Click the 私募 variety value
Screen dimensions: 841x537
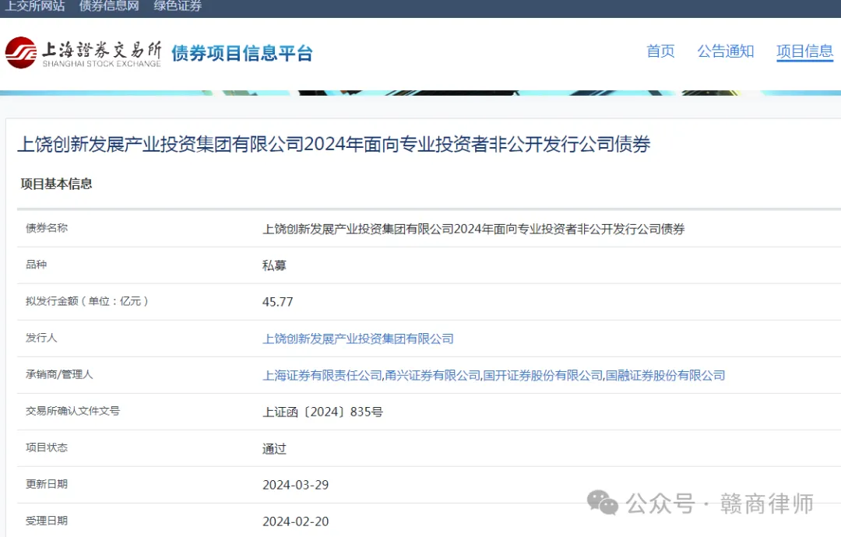(274, 265)
